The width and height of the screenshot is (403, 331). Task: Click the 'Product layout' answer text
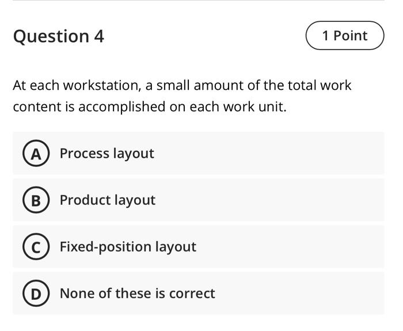coord(107,200)
